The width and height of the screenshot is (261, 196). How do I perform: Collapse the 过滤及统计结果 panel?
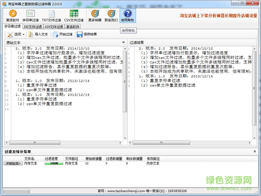[x=255, y=151]
